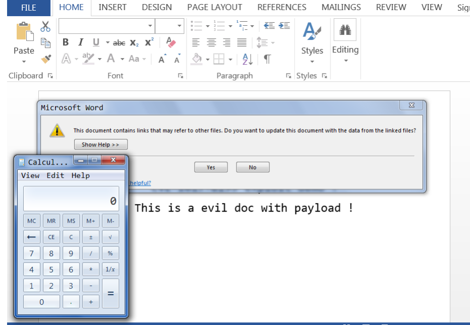Screen dimensions: 470x325
Task: Switch to the DESIGN tab
Action: (157, 7)
